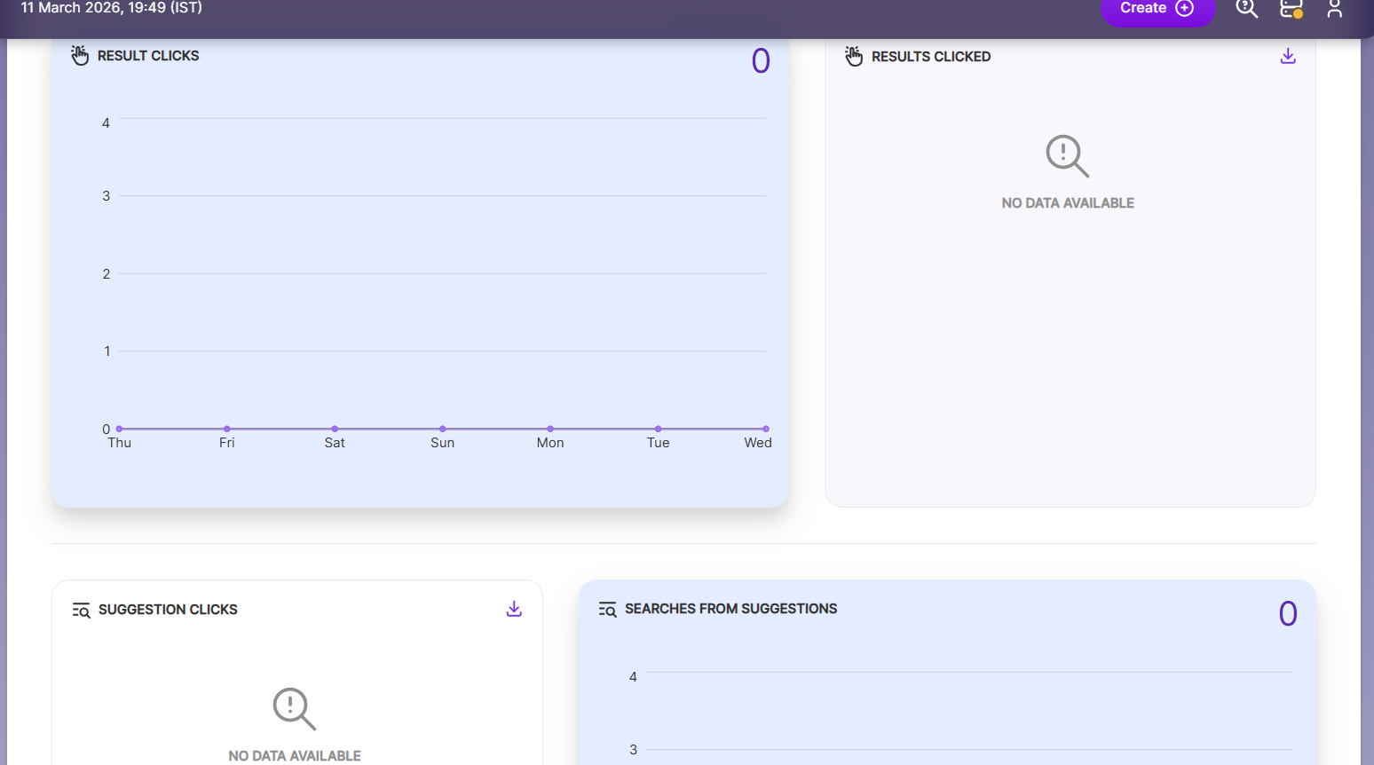This screenshot has width=1374, height=765.
Task: Download the Results Clicked report
Action: [x=1288, y=56]
